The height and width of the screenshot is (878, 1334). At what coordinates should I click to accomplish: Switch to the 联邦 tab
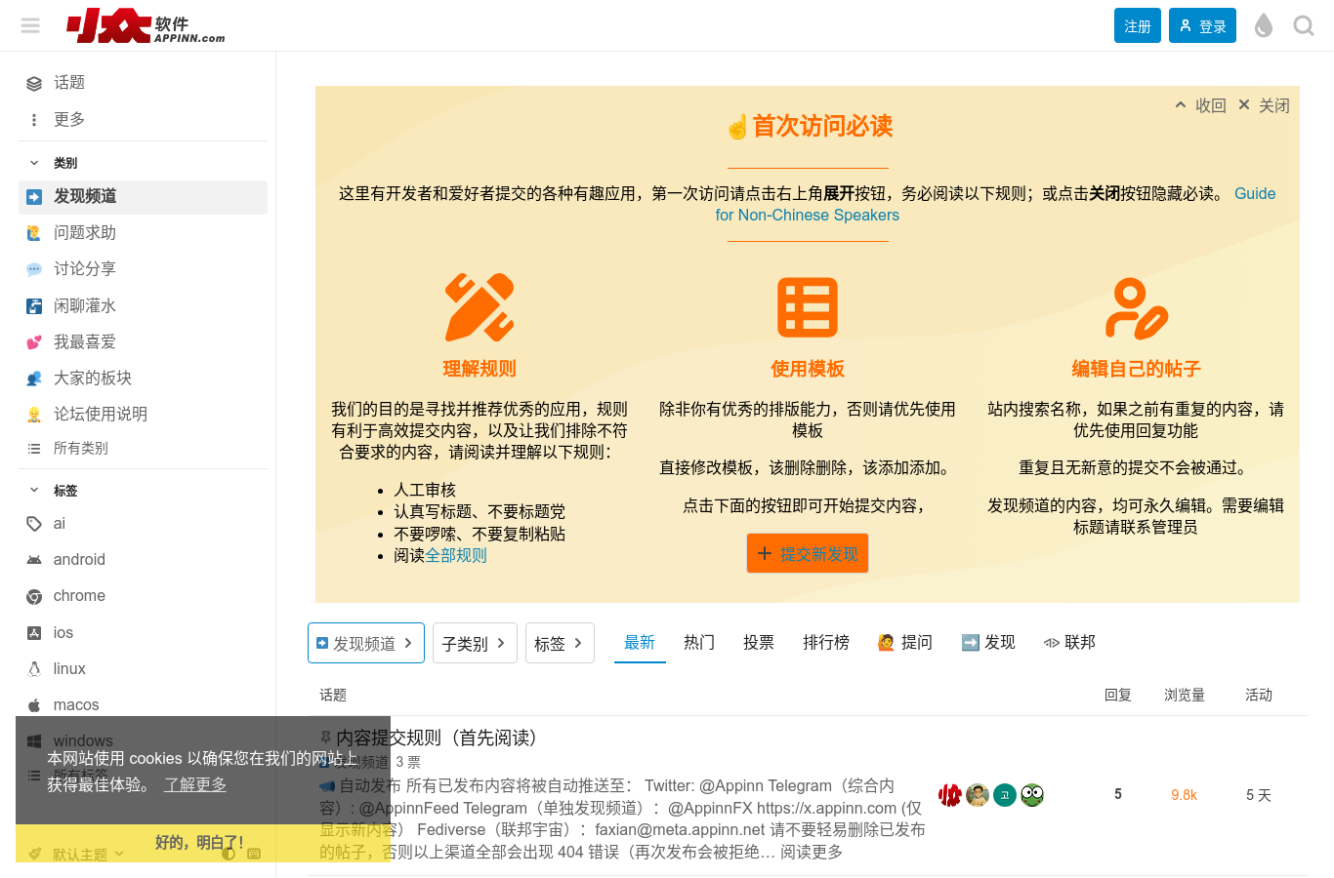1069,642
